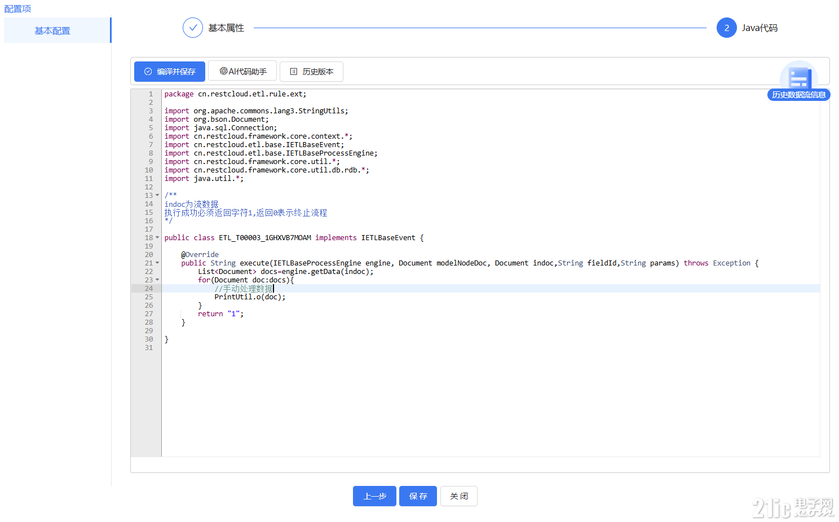The height and width of the screenshot is (522, 839).
Task: Click the IETLBaseProcessEngine import line
Action: [271, 153]
